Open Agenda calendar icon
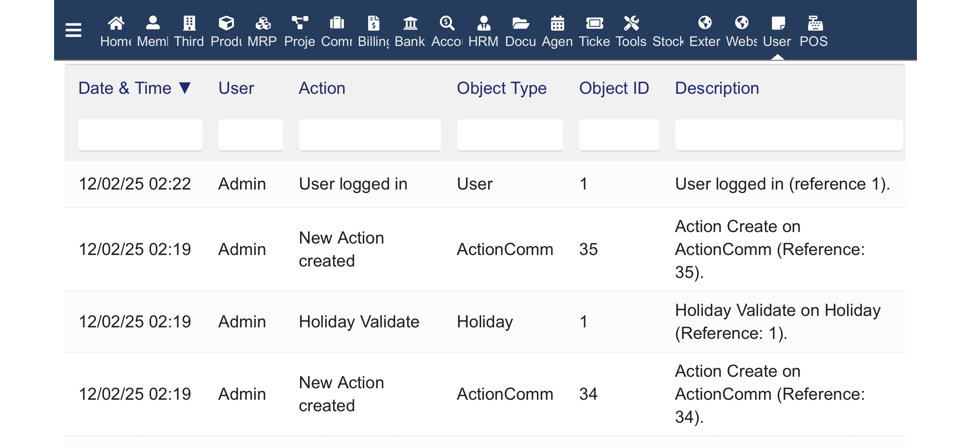 [x=557, y=24]
